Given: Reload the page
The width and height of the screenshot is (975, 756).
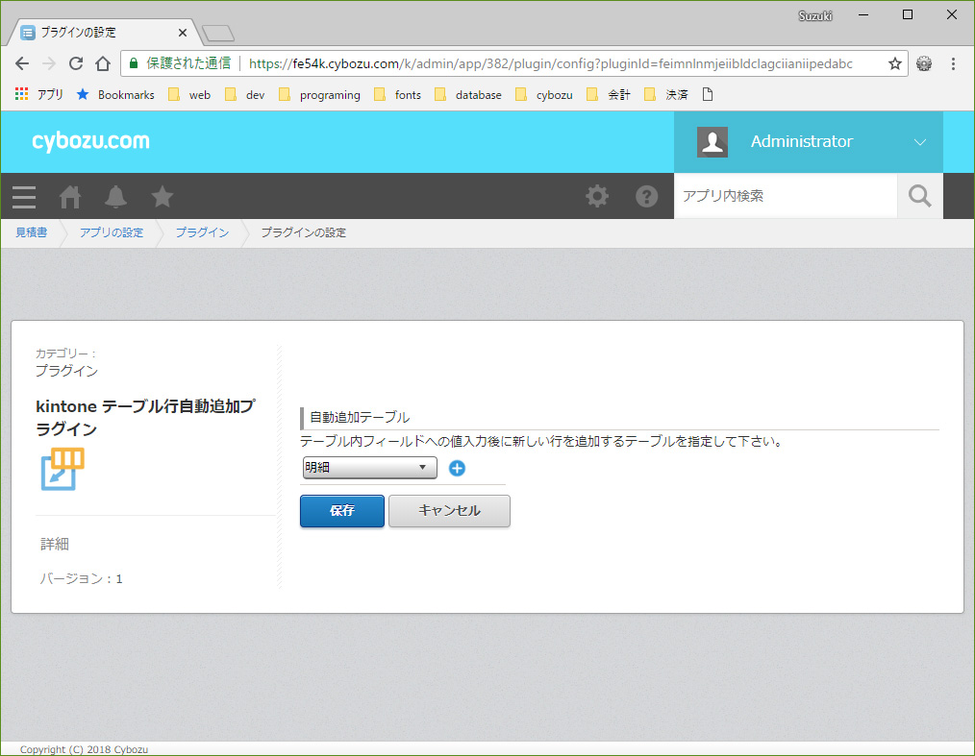Looking at the screenshot, I should (x=76, y=63).
